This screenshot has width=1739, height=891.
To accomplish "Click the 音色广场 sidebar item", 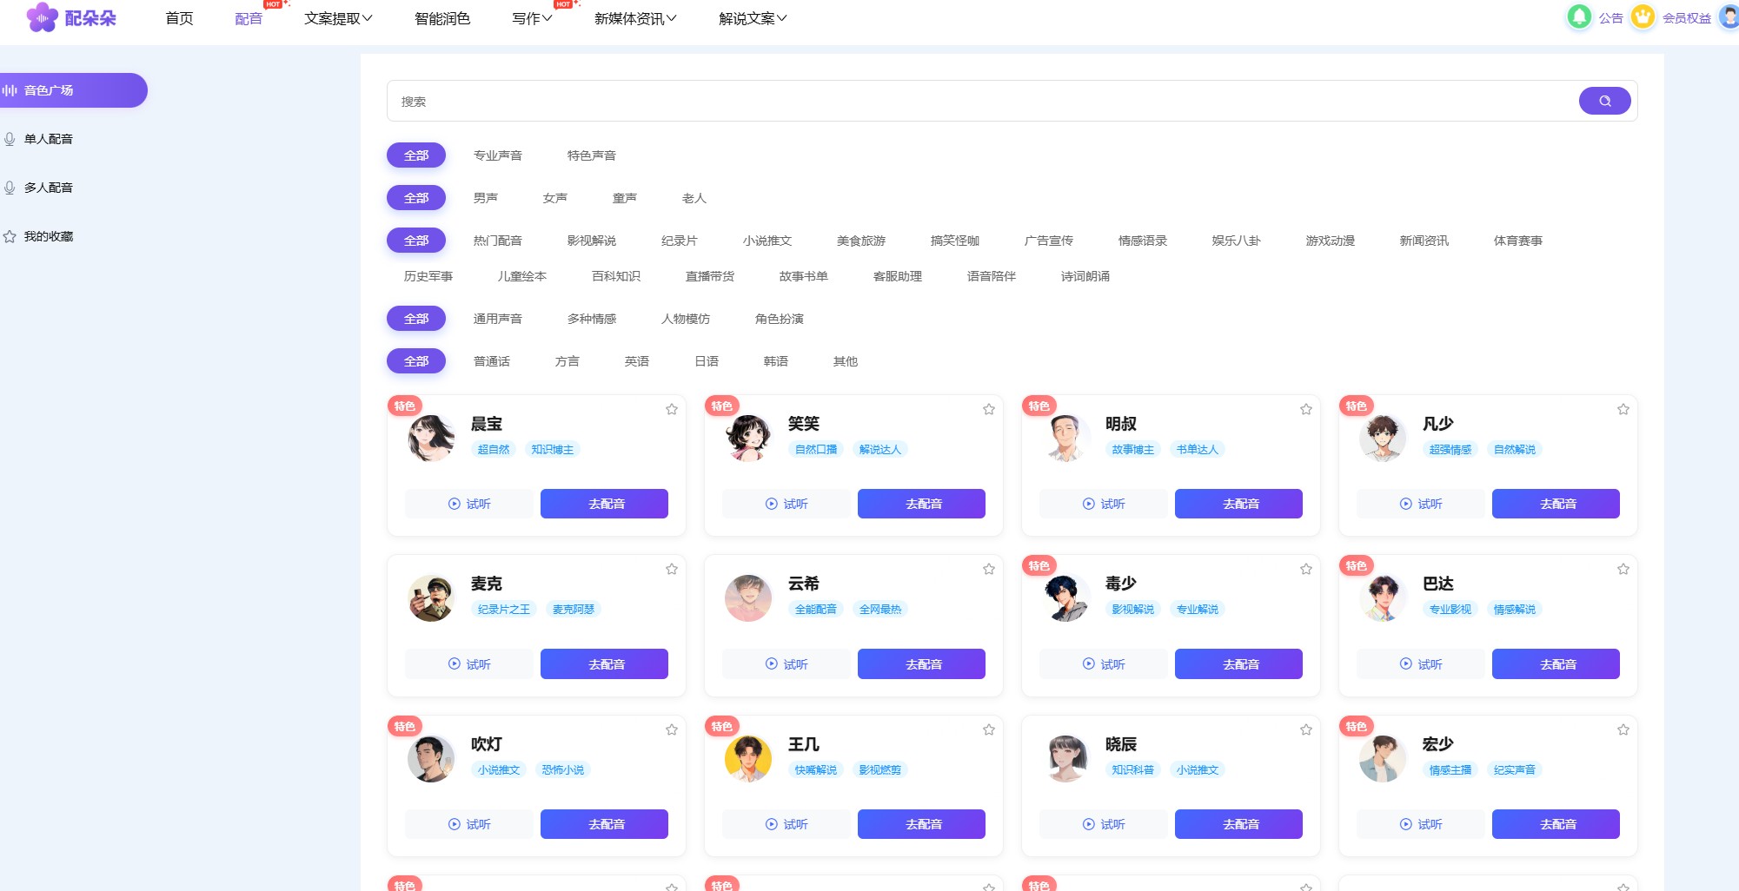I will click(x=73, y=90).
